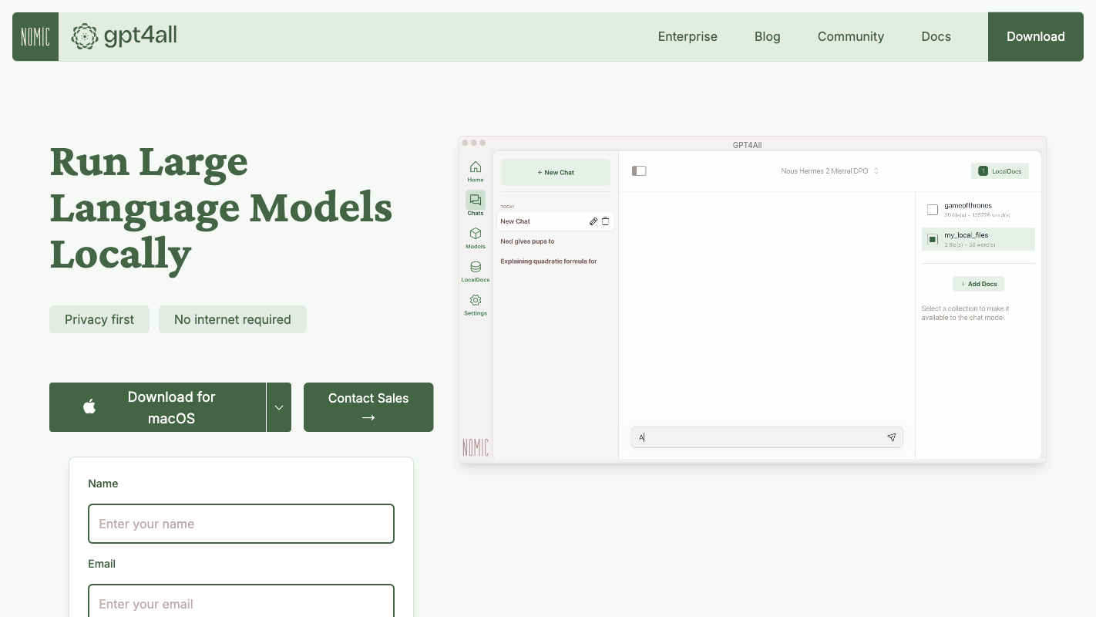The height and width of the screenshot is (617, 1096).
Task: Click the gameofthrones collection name
Action: [x=968, y=206]
